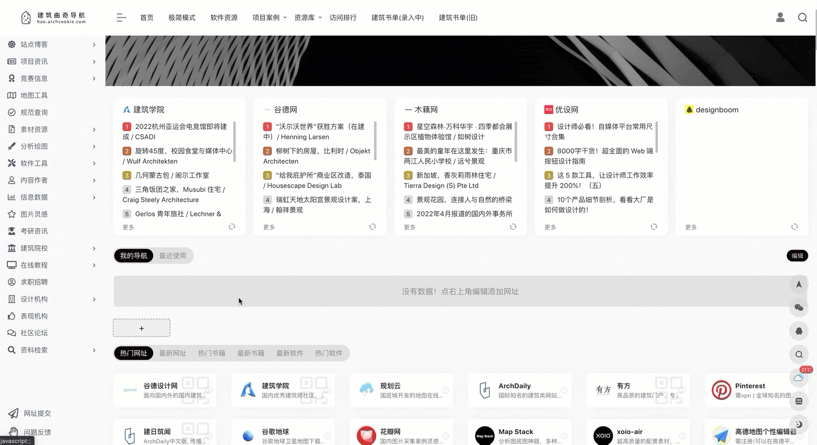Open 极简模式 in top navigation

[x=182, y=18]
